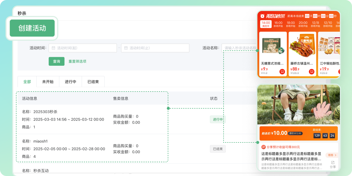Click calendar icon in start date field
352x176 pixels.
point(53,48)
